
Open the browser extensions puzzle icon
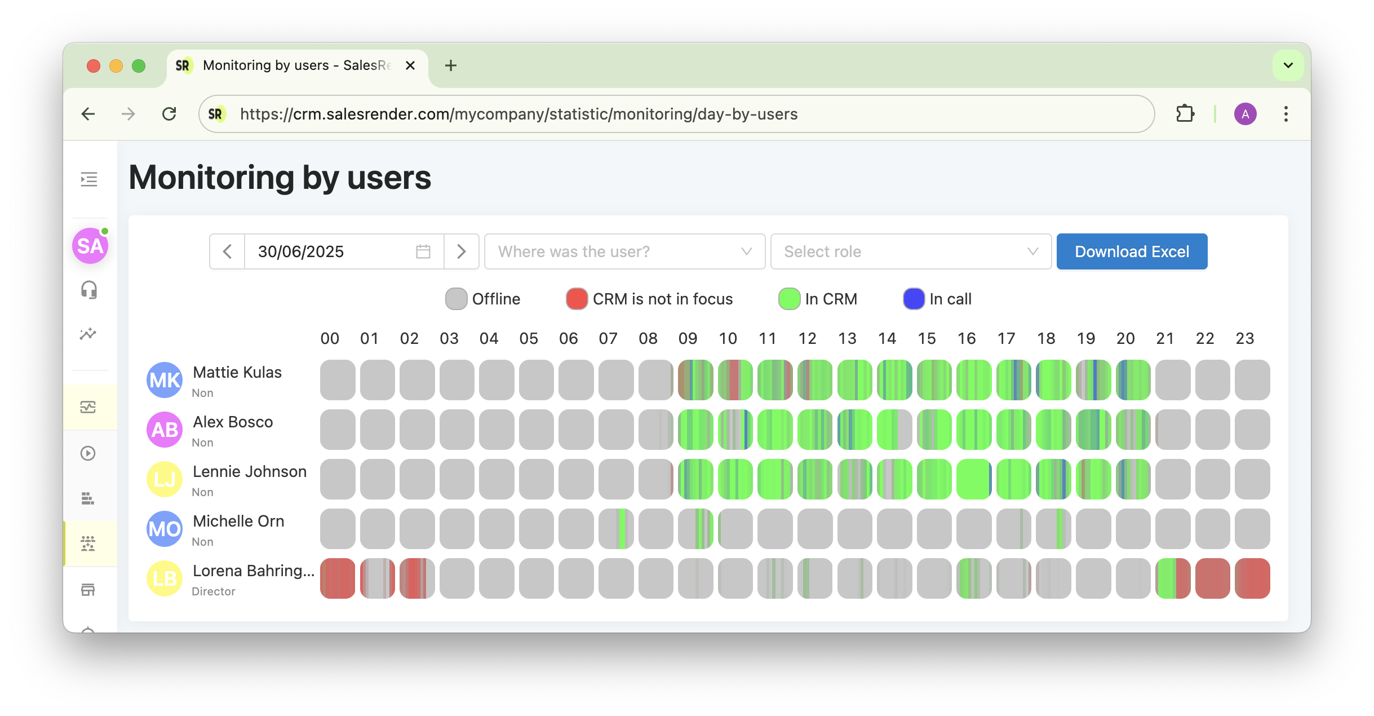[1185, 114]
